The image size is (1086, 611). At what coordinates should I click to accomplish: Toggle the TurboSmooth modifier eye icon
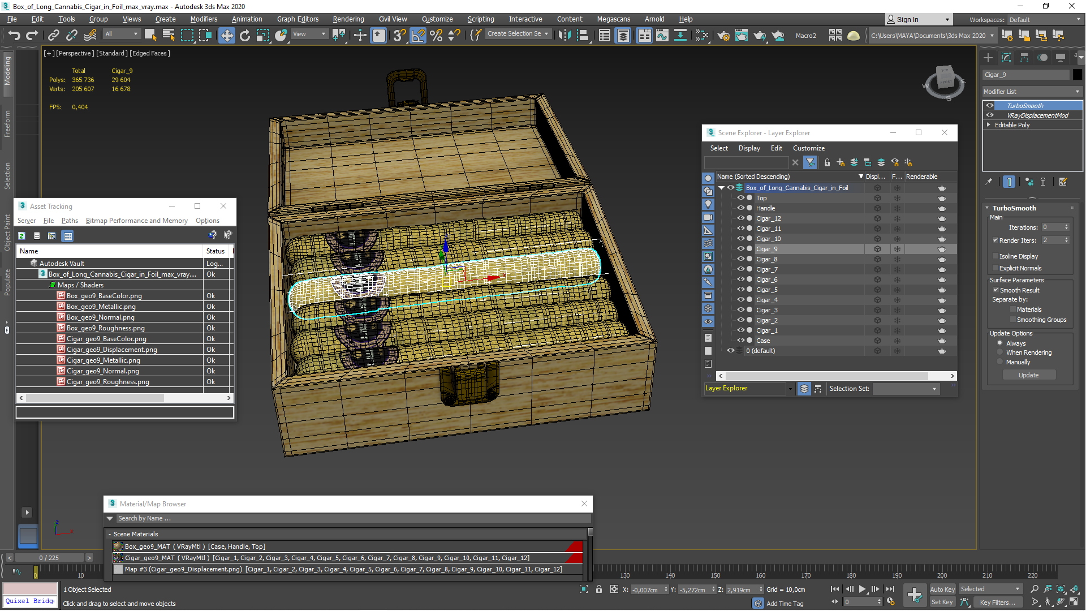[990, 105]
